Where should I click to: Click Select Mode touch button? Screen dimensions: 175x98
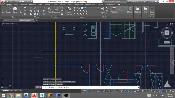pos(152,11)
